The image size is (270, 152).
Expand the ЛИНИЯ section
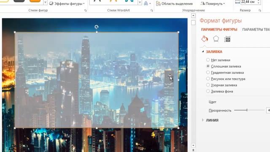coord(203,120)
